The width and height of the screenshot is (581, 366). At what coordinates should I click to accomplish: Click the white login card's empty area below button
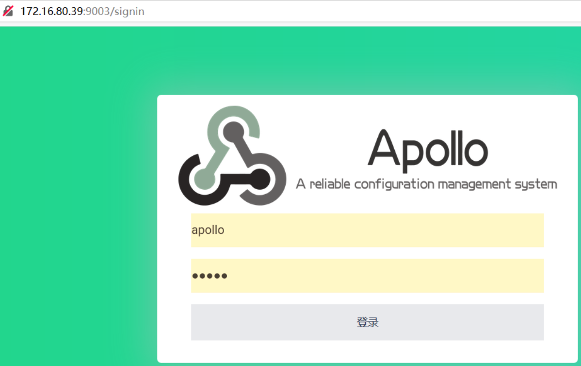click(x=367, y=351)
